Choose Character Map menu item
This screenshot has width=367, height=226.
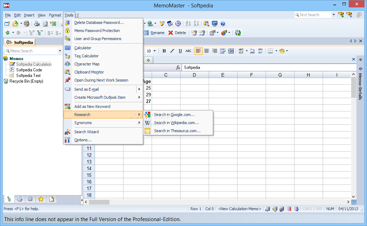coord(103,64)
